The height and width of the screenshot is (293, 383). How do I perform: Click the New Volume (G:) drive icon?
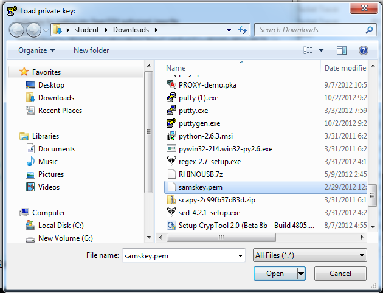click(30, 240)
